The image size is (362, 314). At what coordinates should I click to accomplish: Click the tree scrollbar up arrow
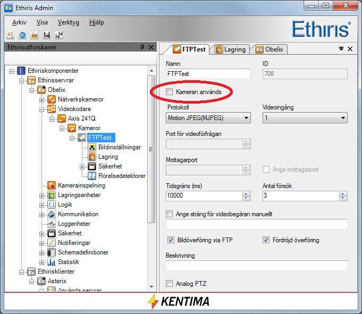point(151,71)
